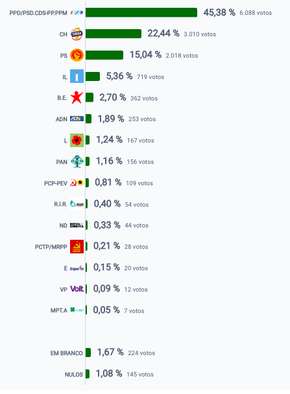
Task: Click the ADN party logo
Action: pyautogui.click(x=77, y=119)
